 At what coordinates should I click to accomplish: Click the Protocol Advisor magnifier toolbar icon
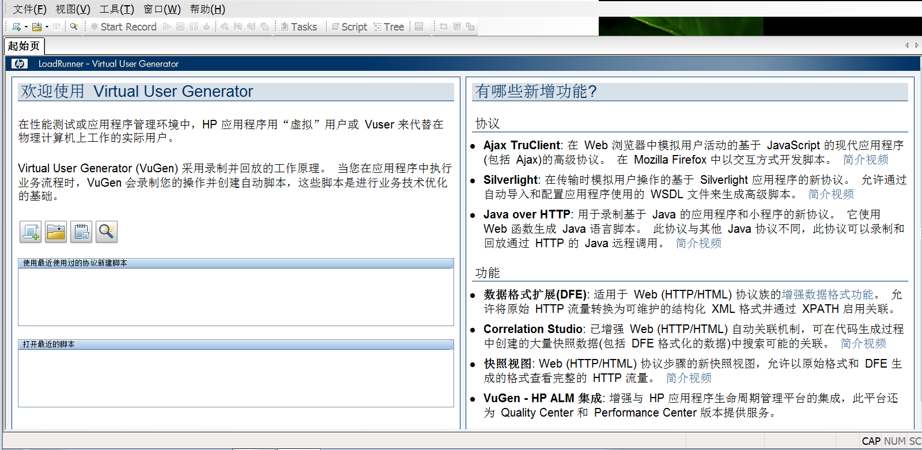(x=74, y=27)
